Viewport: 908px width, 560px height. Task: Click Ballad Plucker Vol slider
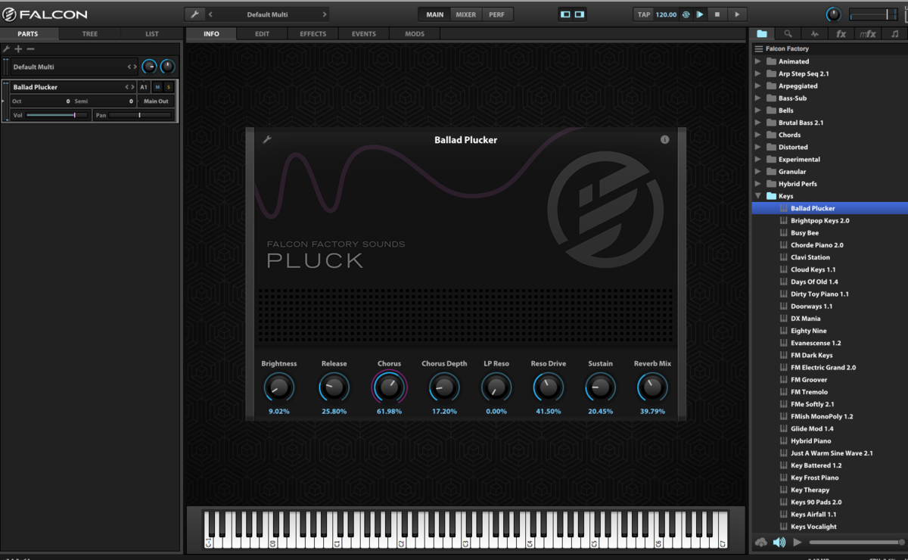pyautogui.click(x=58, y=115)
